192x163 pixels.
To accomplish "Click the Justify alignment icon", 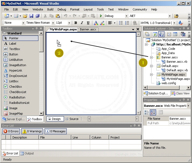I will [110, 23].
